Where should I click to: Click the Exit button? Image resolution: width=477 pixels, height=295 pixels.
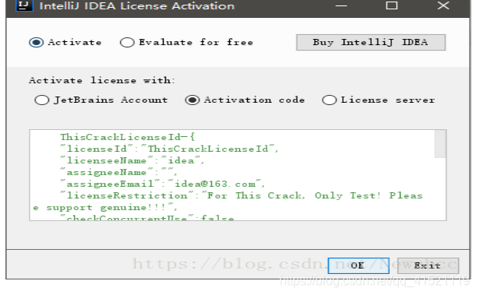pos(428,265)
